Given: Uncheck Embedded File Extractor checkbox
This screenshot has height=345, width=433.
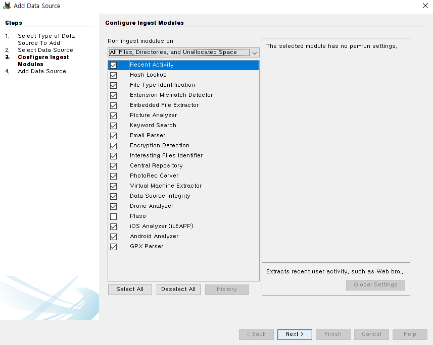Looking at the screenshot, I should (x=114, y=105).
